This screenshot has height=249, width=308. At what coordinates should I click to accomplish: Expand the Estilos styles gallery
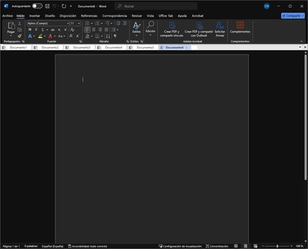point(136,29)
